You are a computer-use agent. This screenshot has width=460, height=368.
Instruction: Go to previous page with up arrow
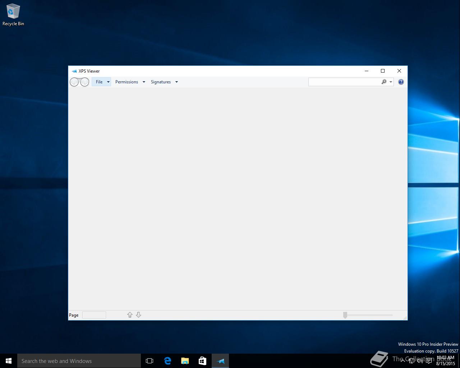[130, 315]
